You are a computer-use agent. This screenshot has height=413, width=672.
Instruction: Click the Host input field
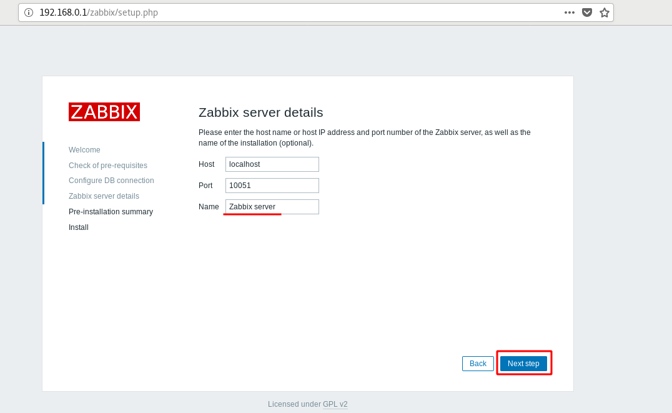click(x=272, y=164)
